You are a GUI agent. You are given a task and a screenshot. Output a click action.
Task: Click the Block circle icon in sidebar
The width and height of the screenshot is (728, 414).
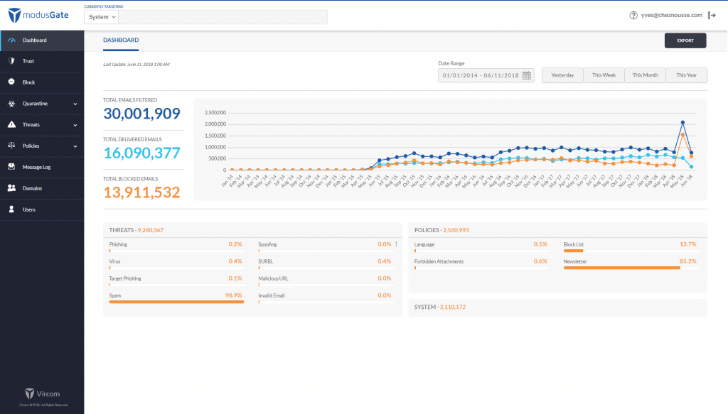coord(11,82)
